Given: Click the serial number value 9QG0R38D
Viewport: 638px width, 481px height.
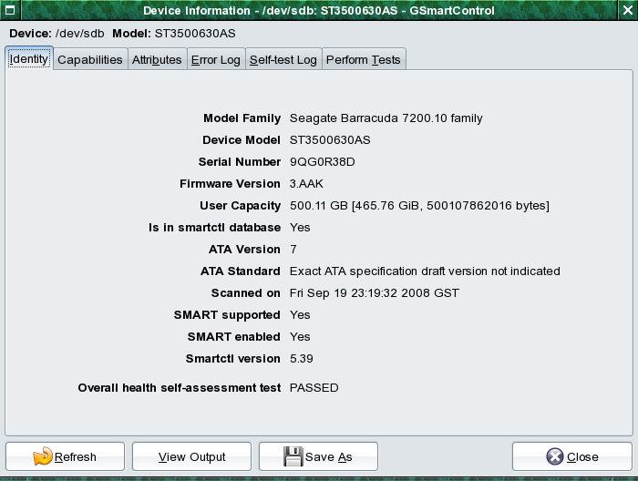Looking at the screenshot, I should [x=322, y=162].
